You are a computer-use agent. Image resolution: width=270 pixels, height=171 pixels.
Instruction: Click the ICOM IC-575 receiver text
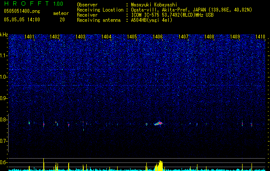tap(172, 15)
